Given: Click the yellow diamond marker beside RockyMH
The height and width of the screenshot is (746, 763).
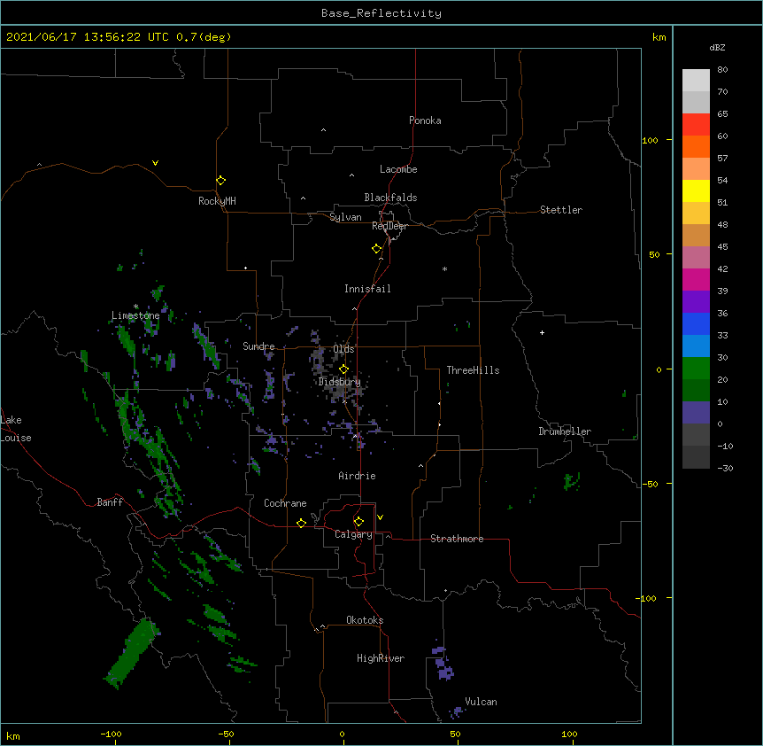Looking at the screenshot, I should tap(220, 181).
